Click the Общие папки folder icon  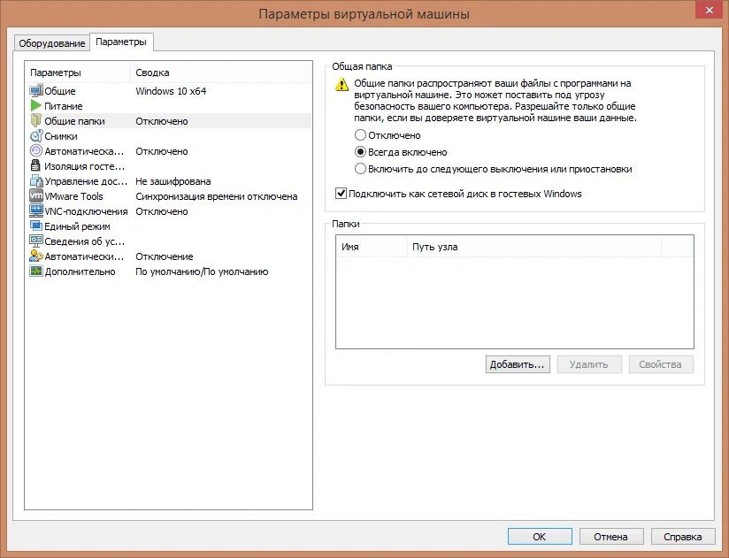tap(34, 120)
